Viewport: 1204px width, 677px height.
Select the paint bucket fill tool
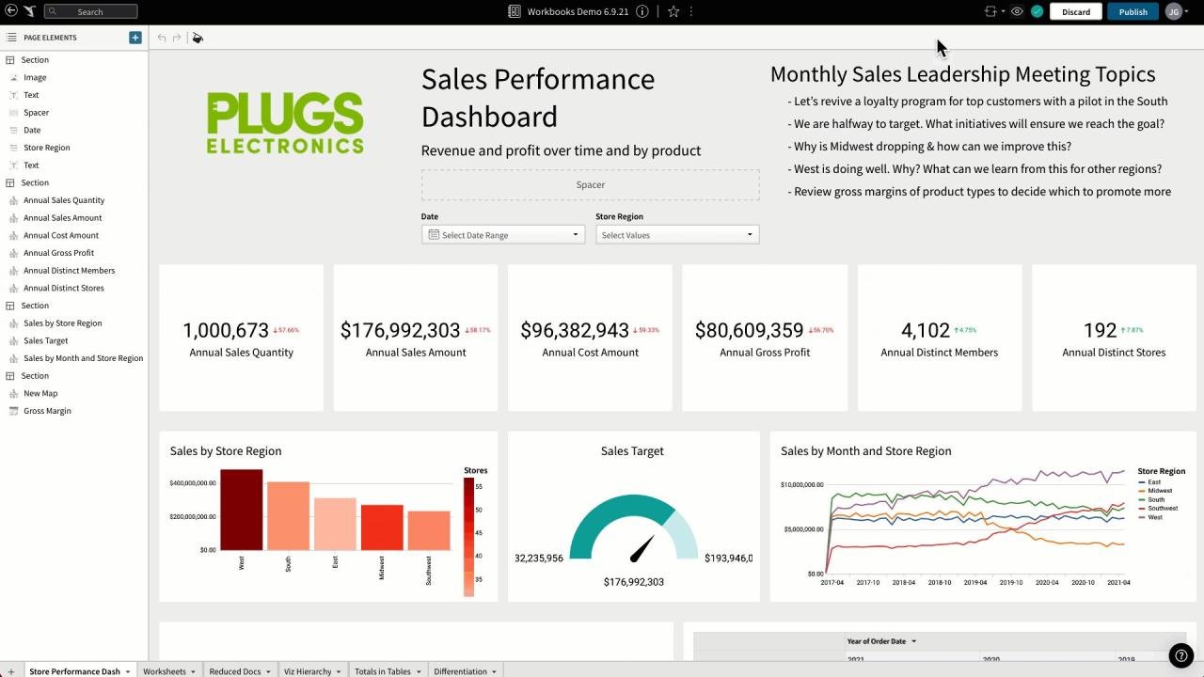tap(198, 38)
